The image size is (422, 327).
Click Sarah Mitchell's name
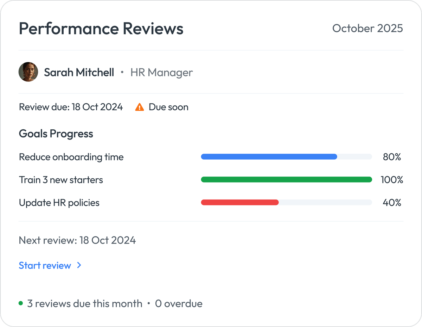point(79,72)
